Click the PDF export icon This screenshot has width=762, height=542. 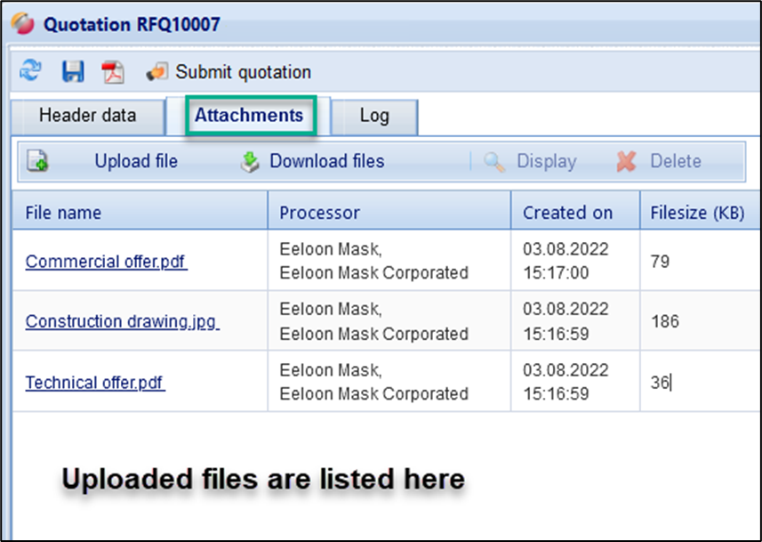click(114, 73)
